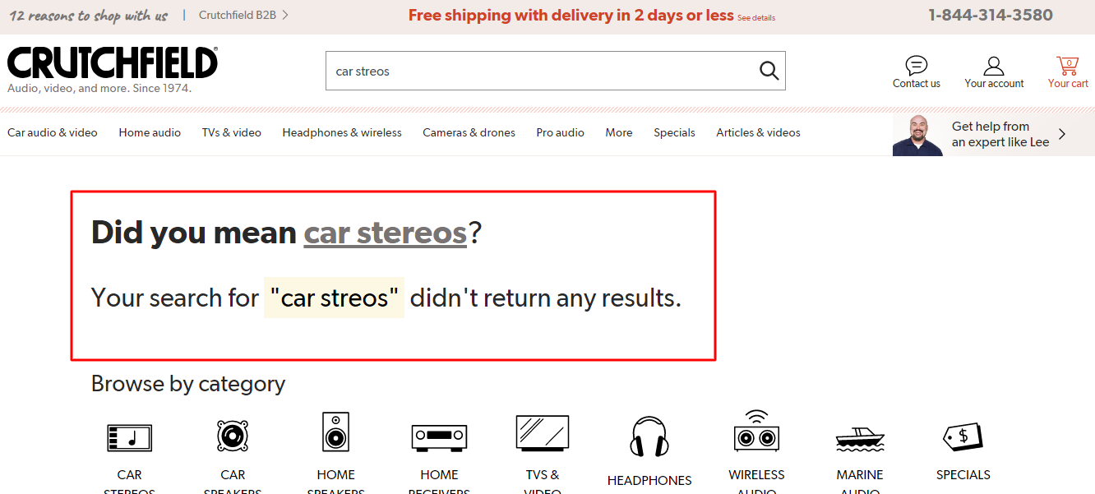Click the search magnifier icon
Viewport: 1095px width, 494px height.
point(769,71)
